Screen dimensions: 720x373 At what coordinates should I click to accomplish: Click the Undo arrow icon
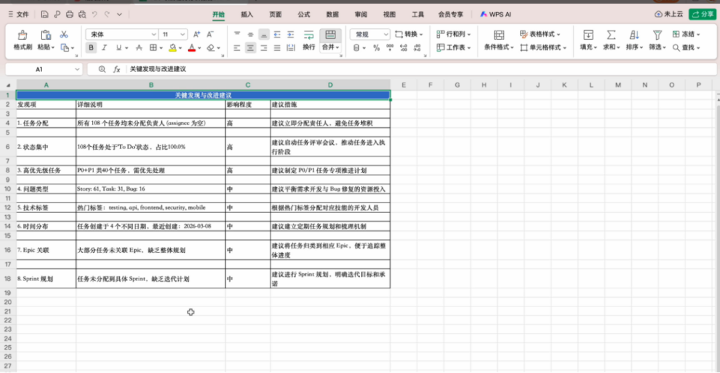click(95, 14)
